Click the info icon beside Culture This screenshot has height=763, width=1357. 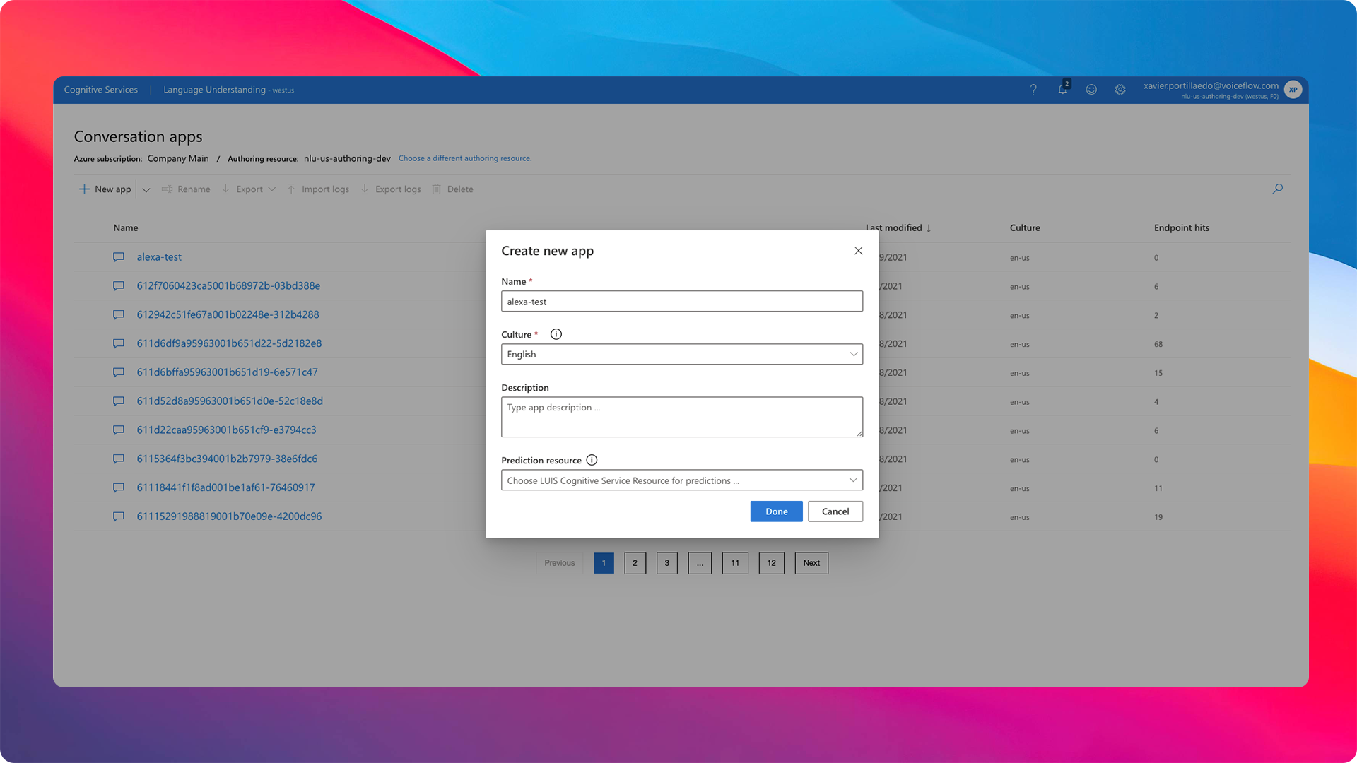[x=556, y=334]
